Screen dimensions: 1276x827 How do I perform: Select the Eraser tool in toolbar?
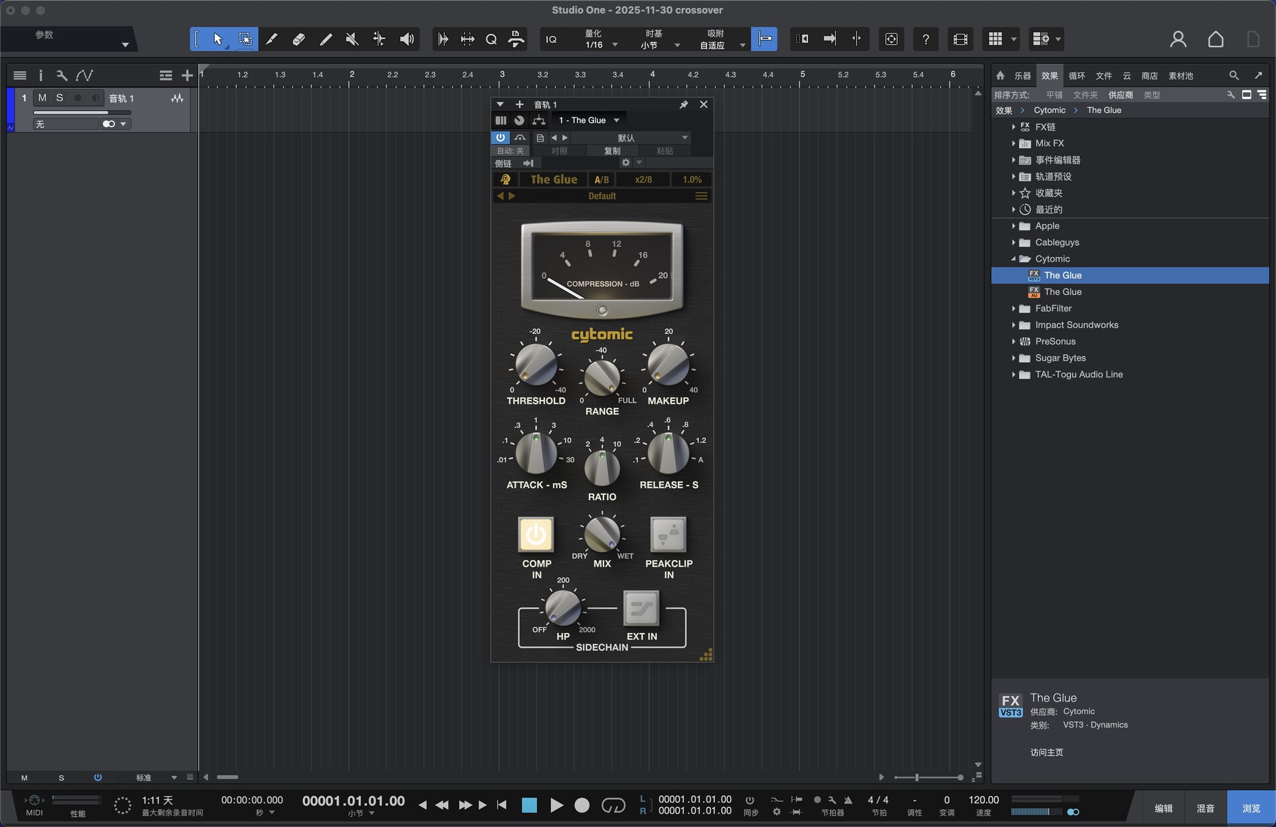[298, 39]
